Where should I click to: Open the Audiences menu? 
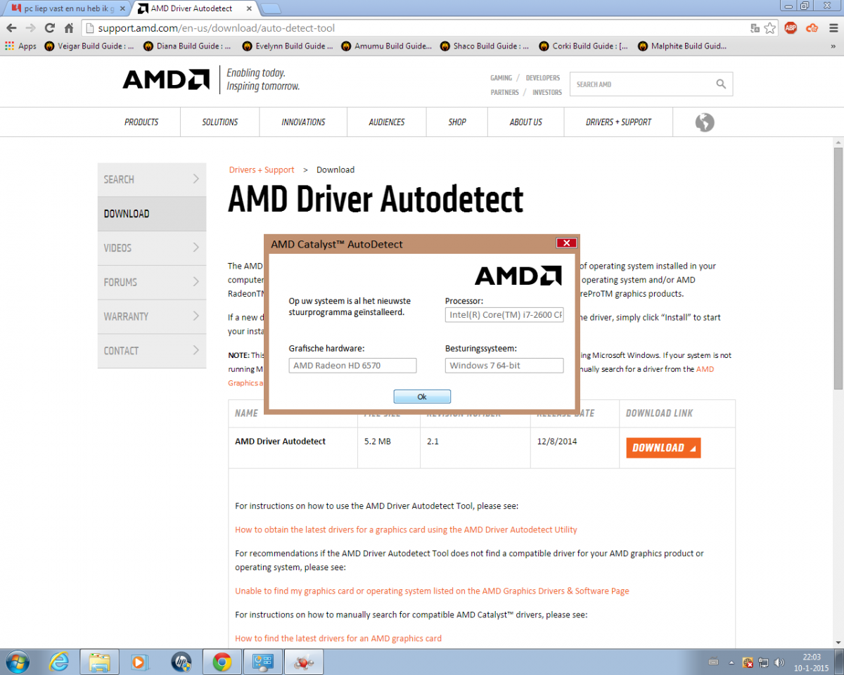(x=387, y=122)
